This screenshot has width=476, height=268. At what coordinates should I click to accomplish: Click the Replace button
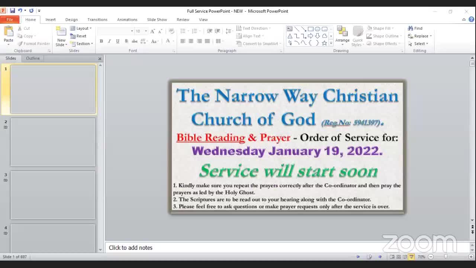click(x=419, y=36)
